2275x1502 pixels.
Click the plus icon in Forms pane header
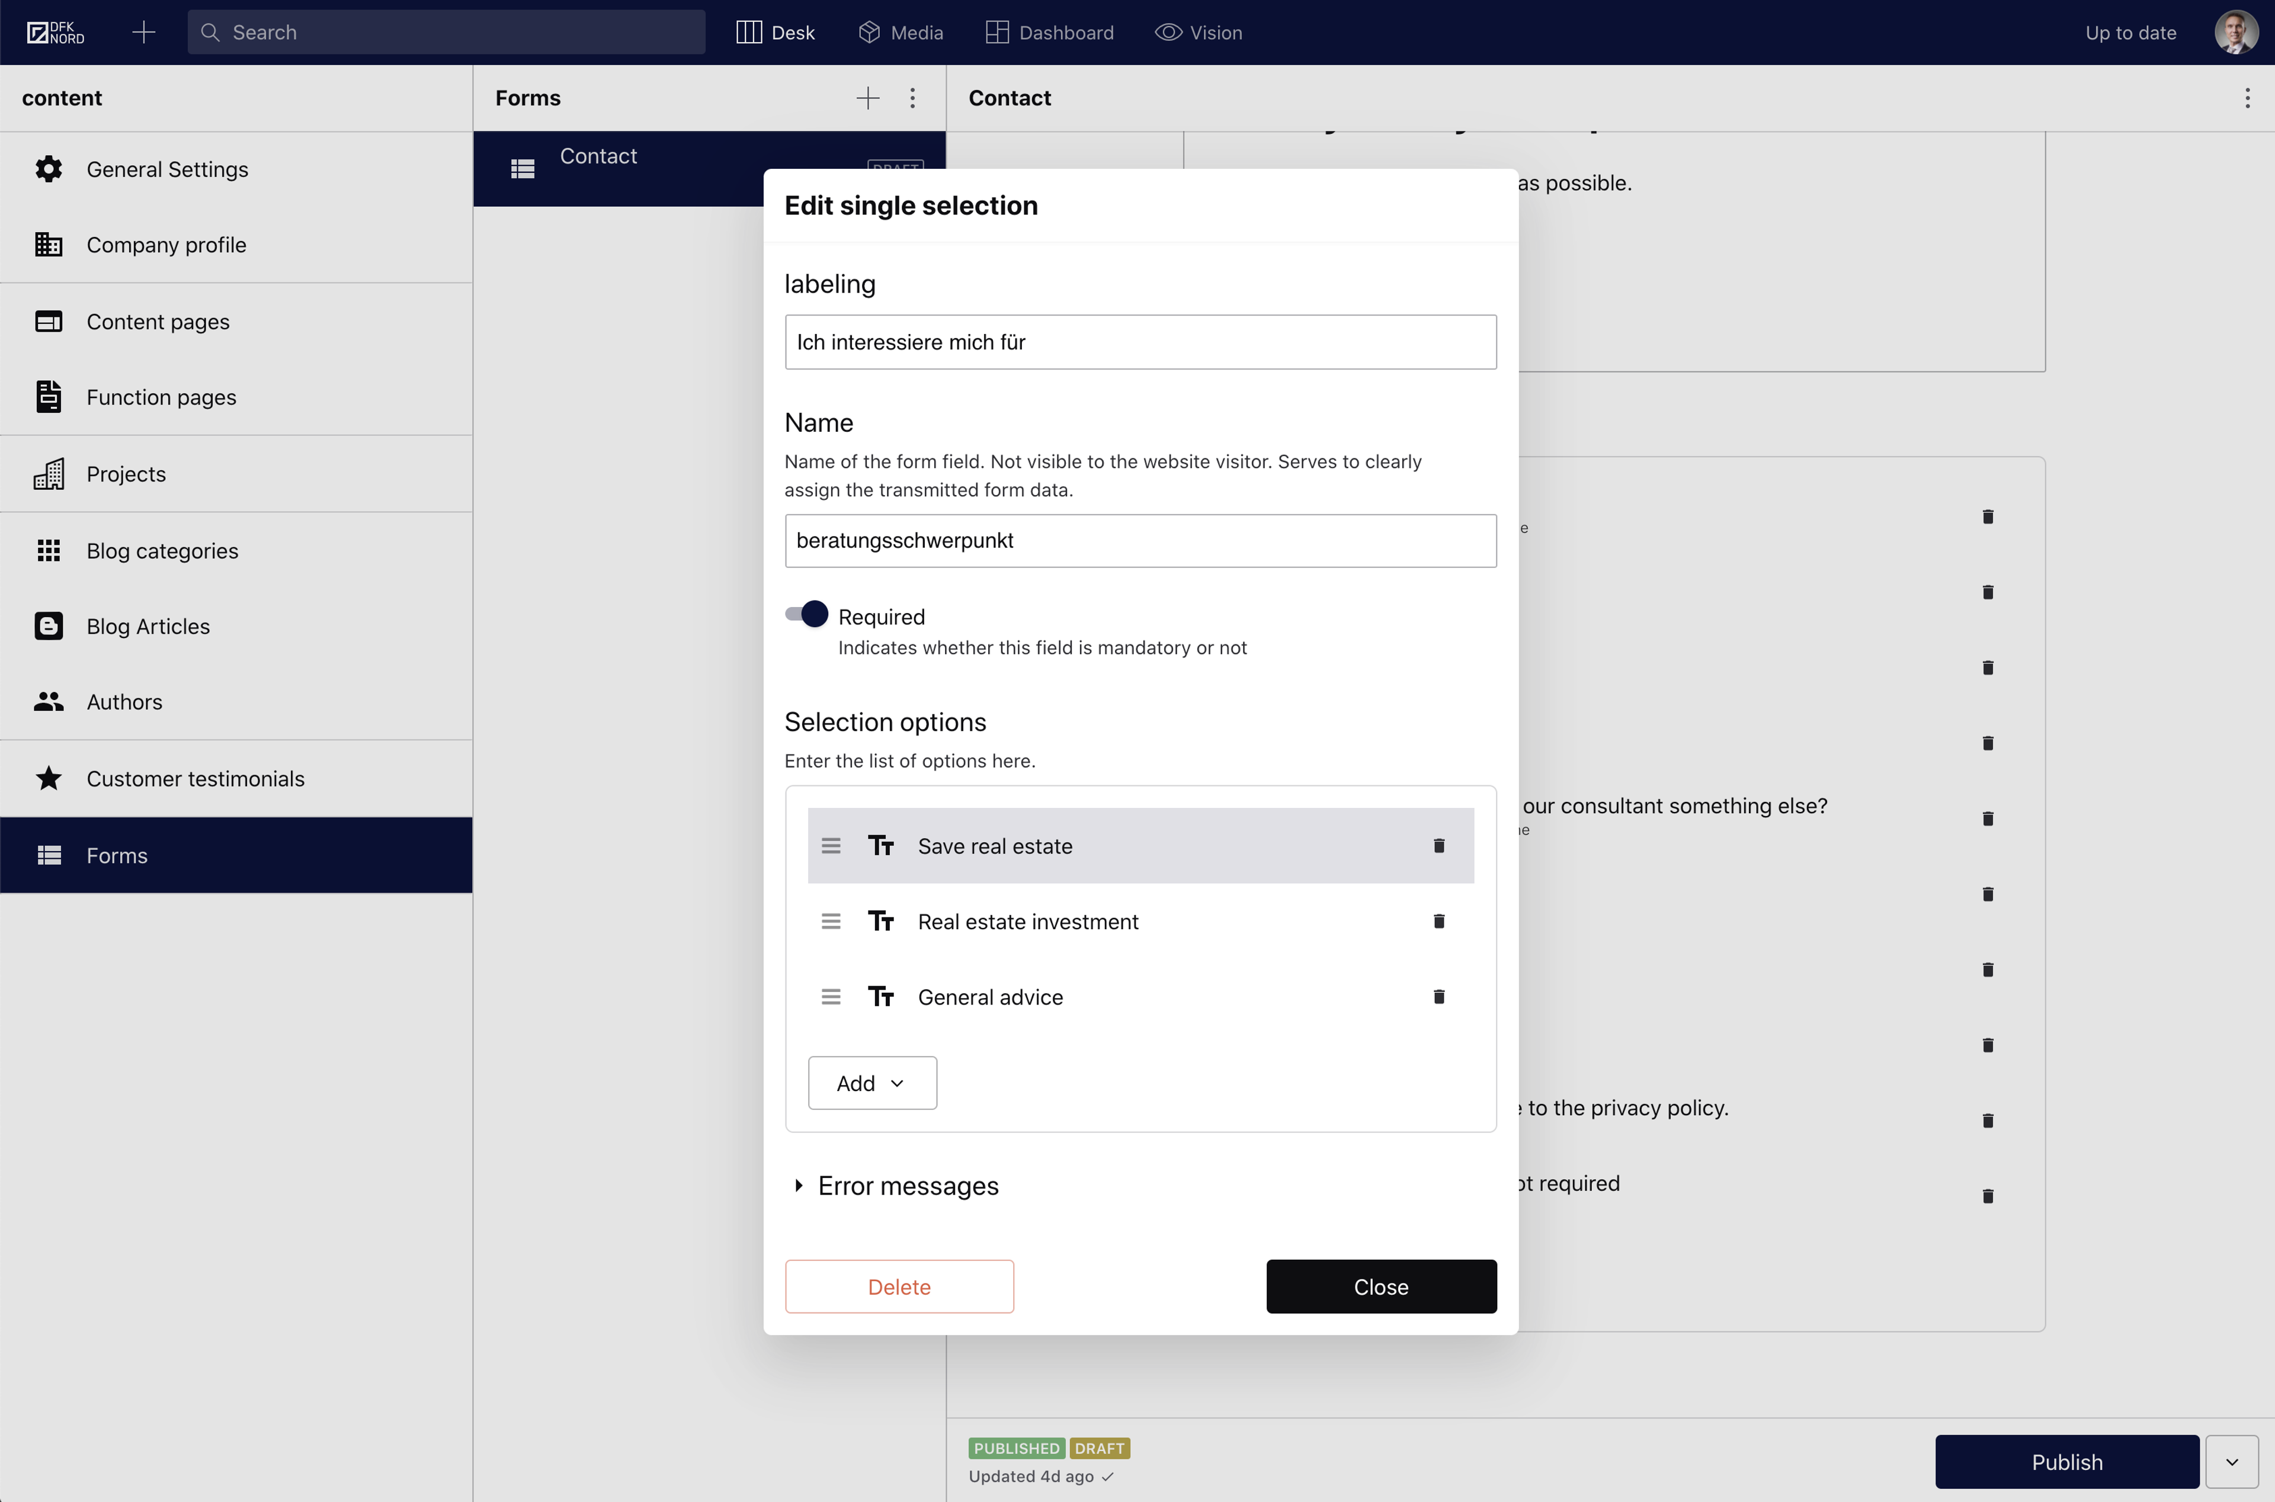tap(867, 98)
